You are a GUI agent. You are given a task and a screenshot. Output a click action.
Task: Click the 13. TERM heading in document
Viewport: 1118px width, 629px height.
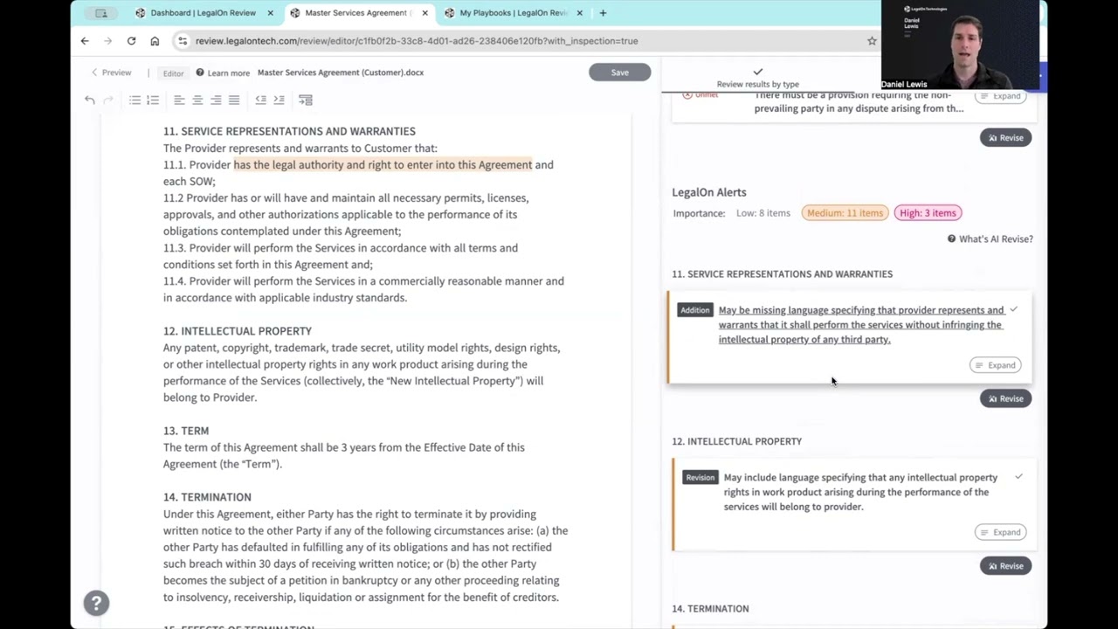click(186, 431)
